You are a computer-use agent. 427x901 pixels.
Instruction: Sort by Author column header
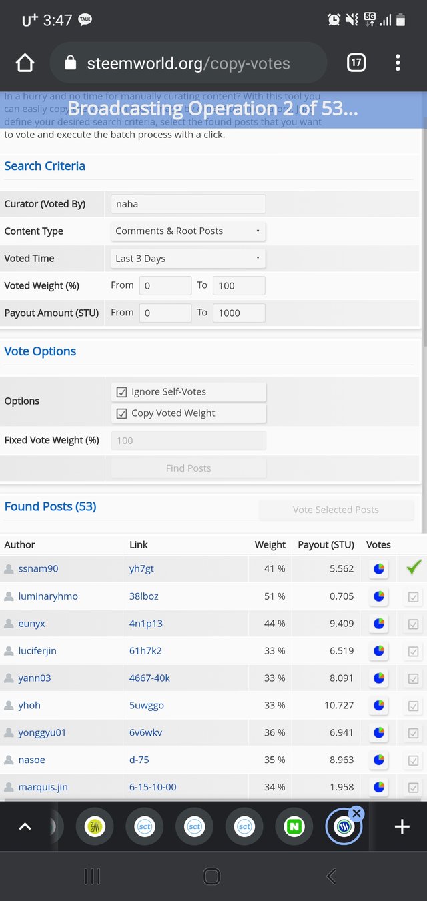click(19, 545)
